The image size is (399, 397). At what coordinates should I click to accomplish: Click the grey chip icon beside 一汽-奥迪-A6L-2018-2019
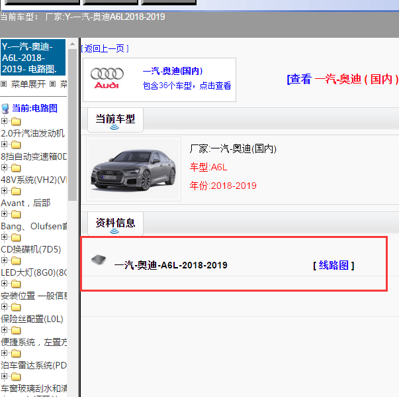tap(99, 259)
